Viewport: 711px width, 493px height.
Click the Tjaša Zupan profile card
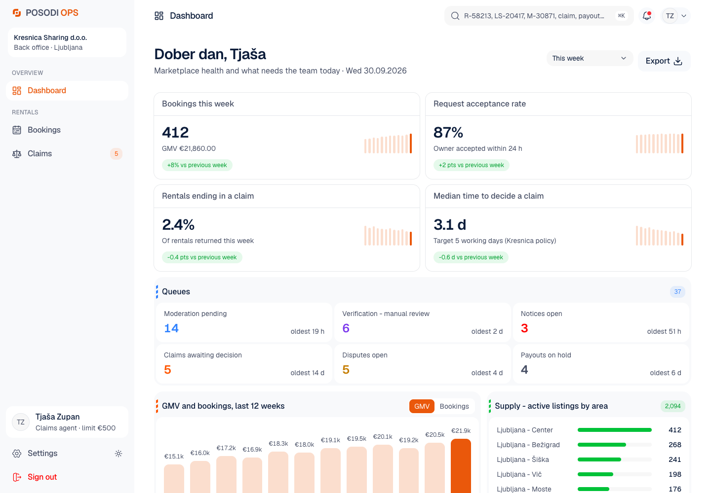(x=67, y=422)
